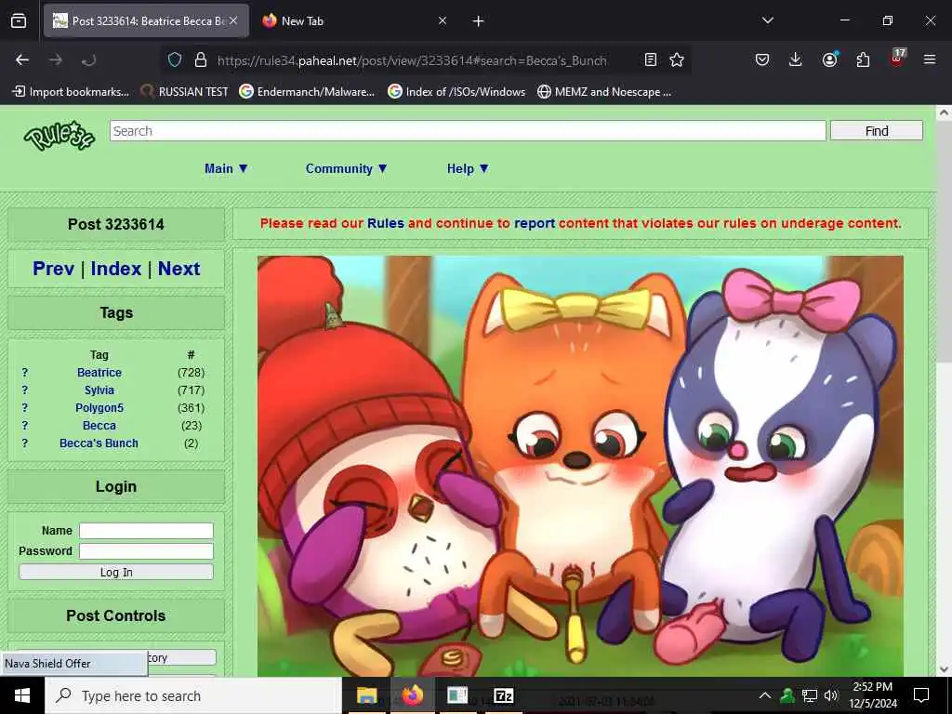Click the reload page arrow
The image size is (952, 714).
tap(89, 59)
